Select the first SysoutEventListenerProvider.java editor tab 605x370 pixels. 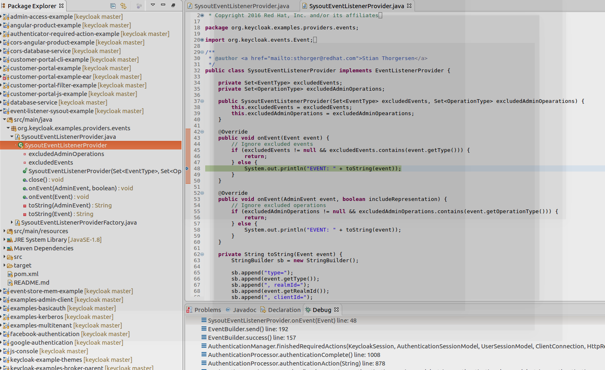coord(241,6)
